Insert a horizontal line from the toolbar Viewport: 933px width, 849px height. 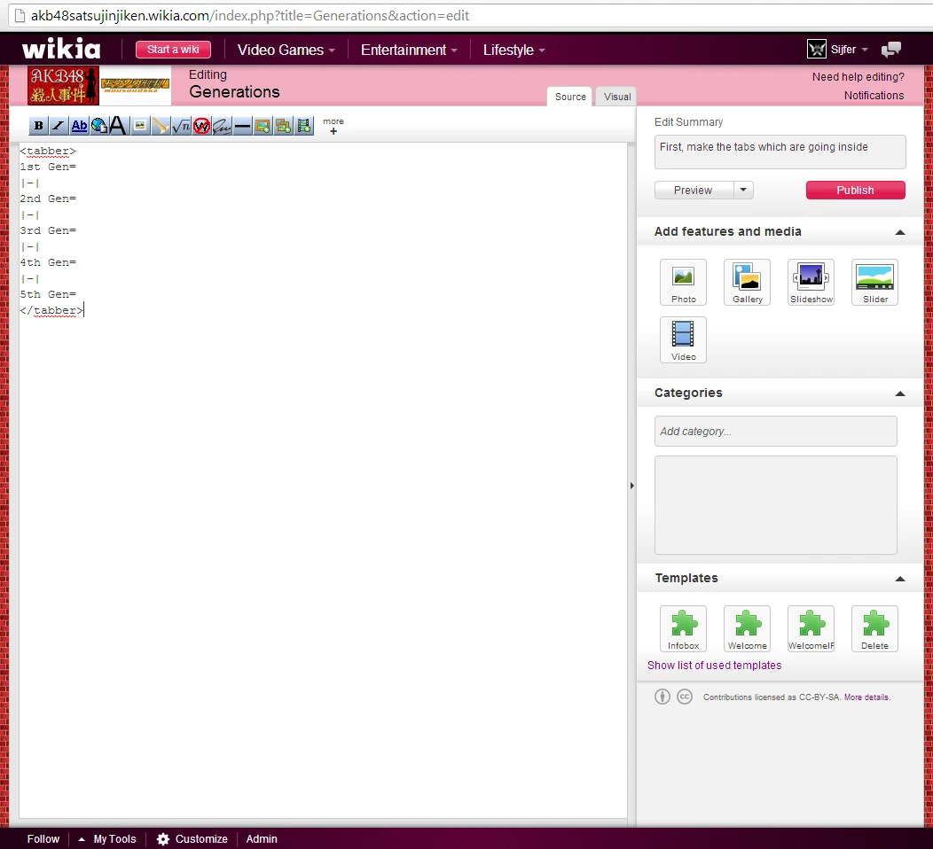242,126
